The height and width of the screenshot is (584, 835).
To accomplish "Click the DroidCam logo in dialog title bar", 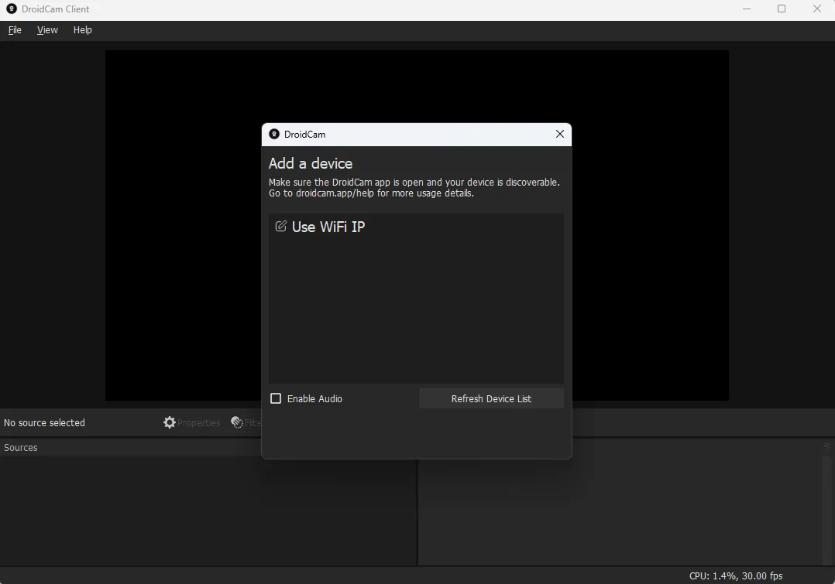I will point(274,134).
